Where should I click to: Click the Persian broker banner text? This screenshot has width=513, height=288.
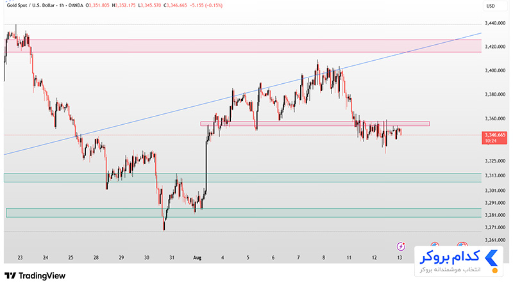[450, 257]
